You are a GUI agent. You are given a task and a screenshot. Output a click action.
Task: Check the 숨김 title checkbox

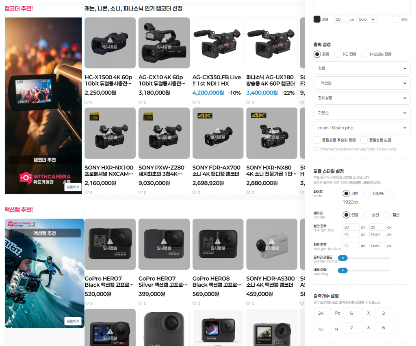tap(396, 19)
